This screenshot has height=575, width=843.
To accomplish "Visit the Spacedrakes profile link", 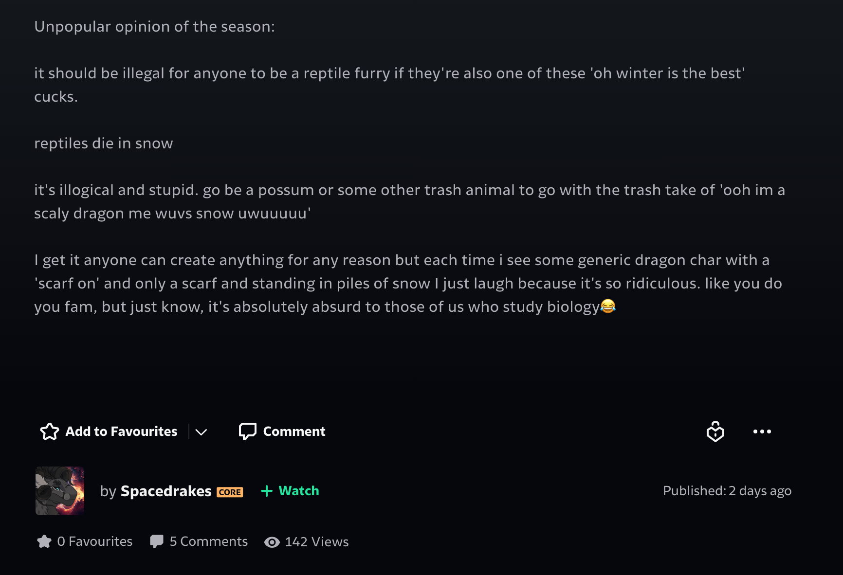I will pyautogui.click(x=166, y=491).
